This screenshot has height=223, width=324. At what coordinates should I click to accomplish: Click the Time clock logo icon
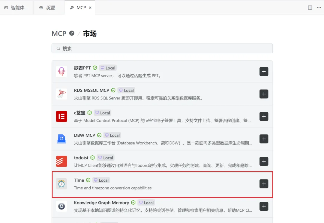pos(61,184)
